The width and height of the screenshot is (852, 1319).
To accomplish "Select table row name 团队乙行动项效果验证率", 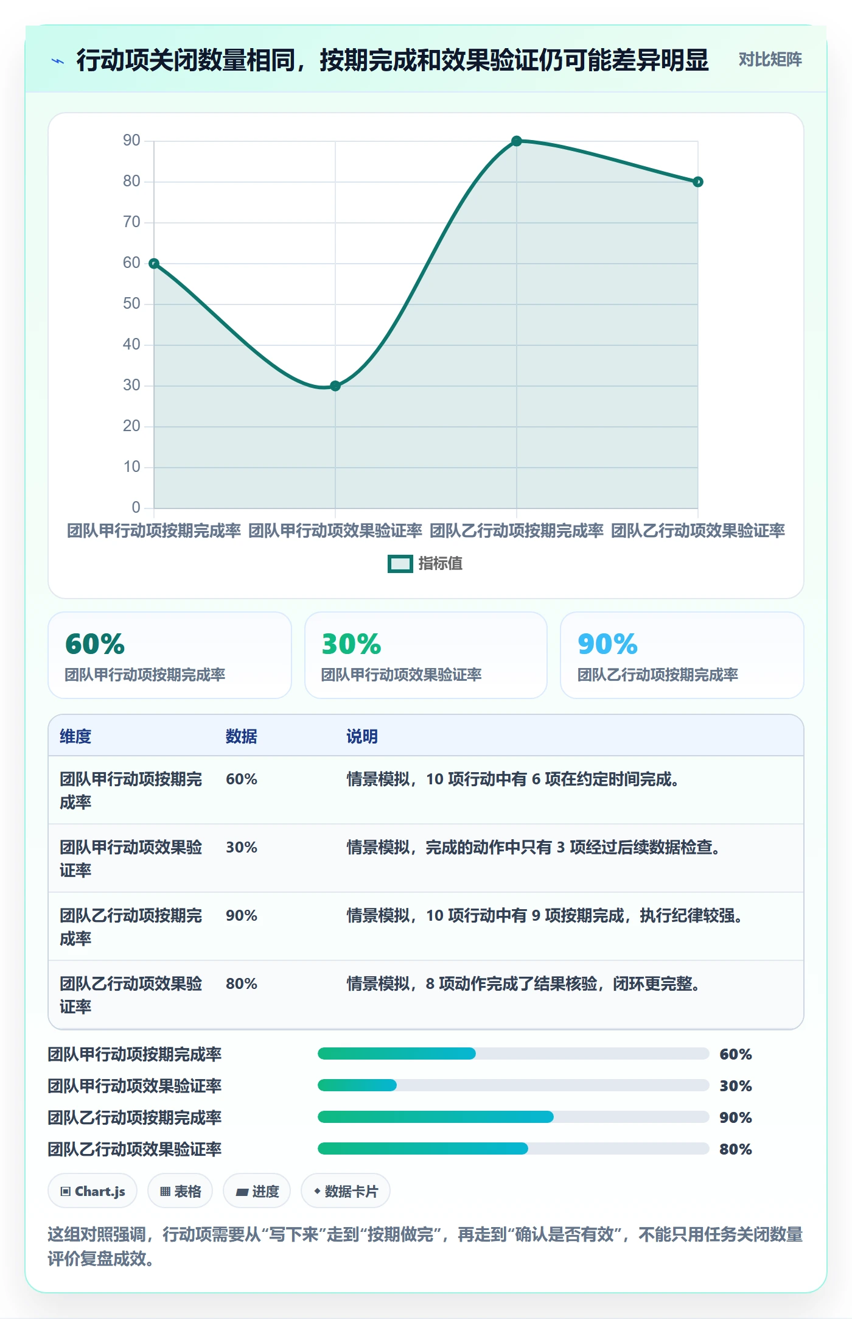I will pos(131,996).
